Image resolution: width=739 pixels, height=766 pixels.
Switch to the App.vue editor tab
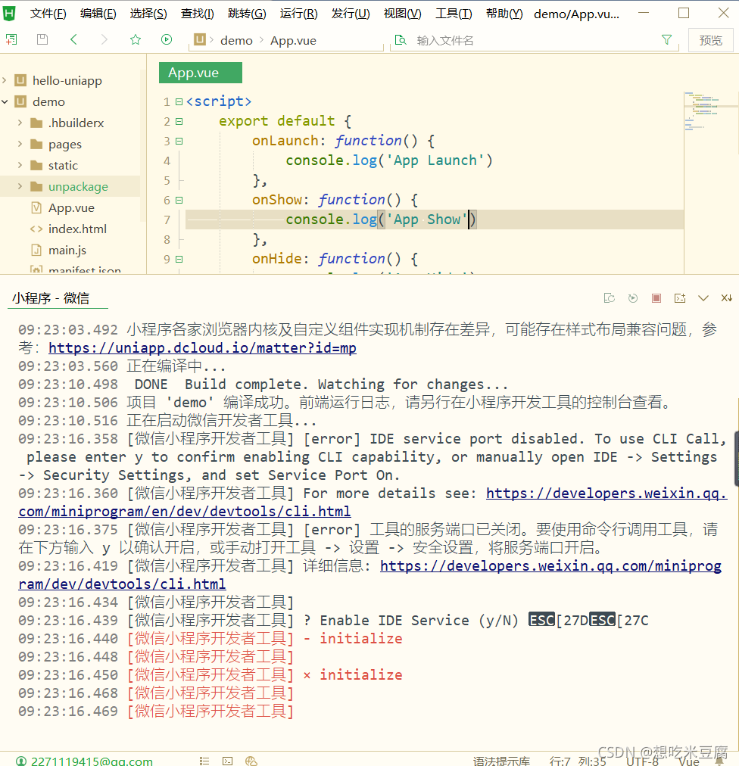point(199,73)
